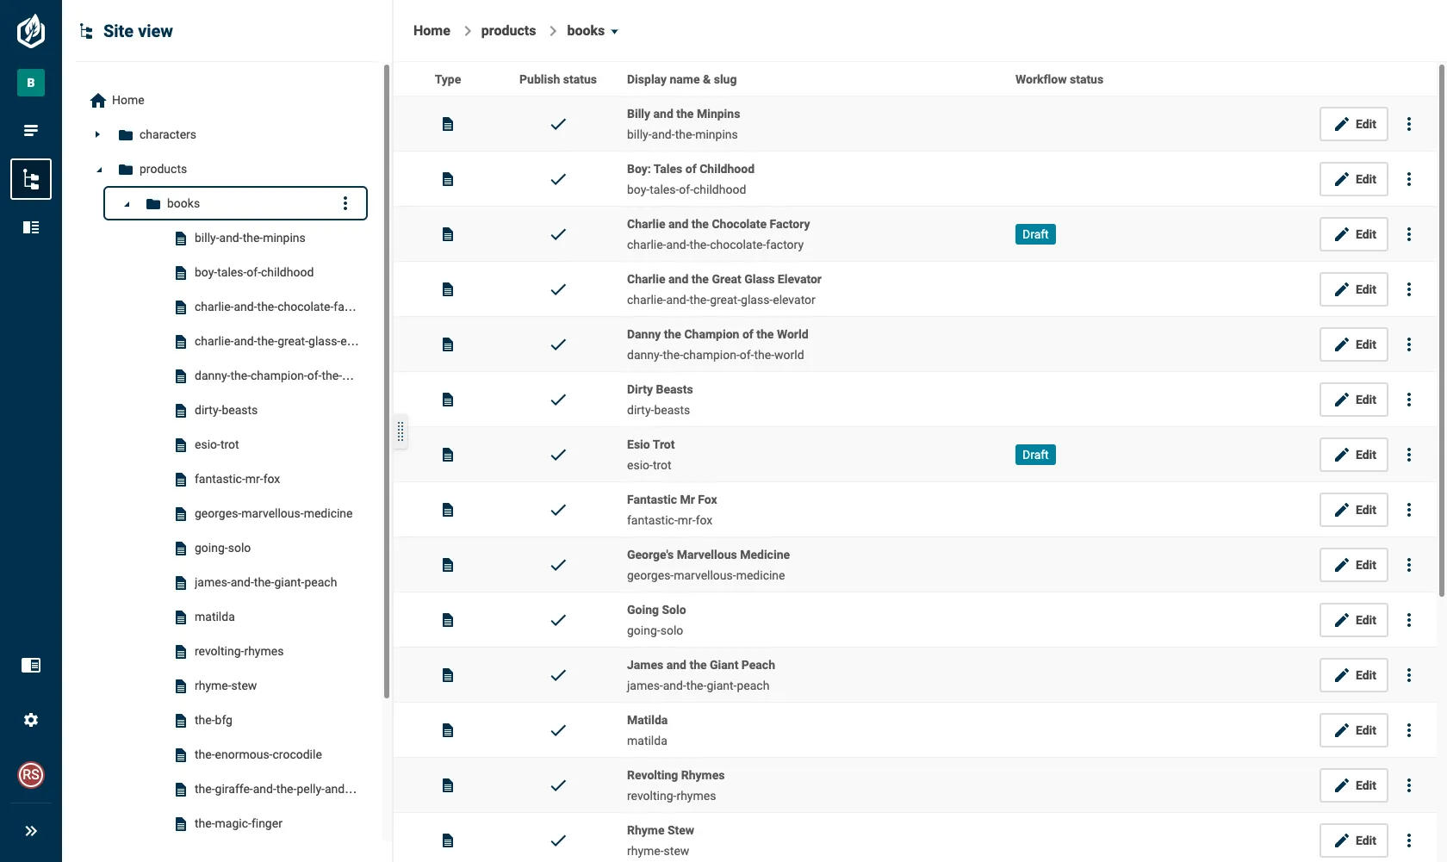Screen dimensions: 1447x862
Task: Select dirty-beasts in tree
Action: pyautogui.click(x=226, y=410)
